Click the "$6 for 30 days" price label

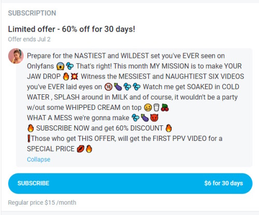click(224, 183)
